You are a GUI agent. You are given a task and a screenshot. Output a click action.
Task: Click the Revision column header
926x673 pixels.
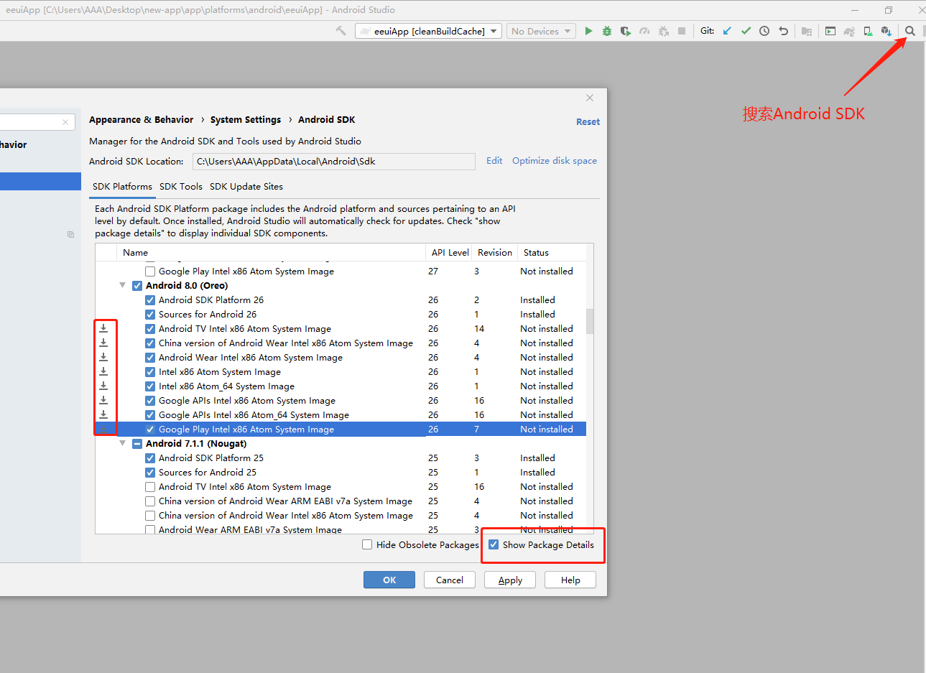tap(495, 252)
